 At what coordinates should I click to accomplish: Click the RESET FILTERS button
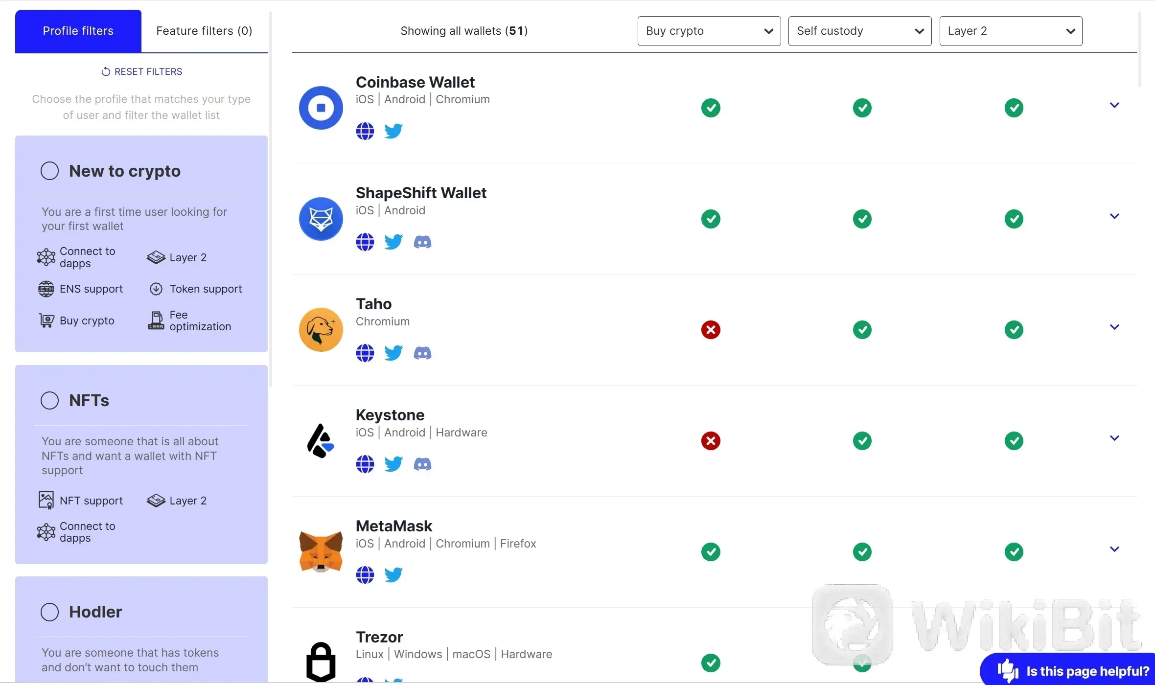tap(141, 72)
